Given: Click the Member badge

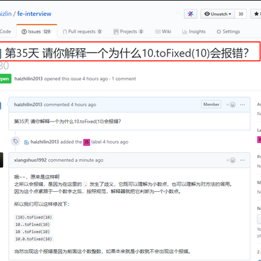Looking at the screenshot, I should pyautogui.click(x=211, y=105).
